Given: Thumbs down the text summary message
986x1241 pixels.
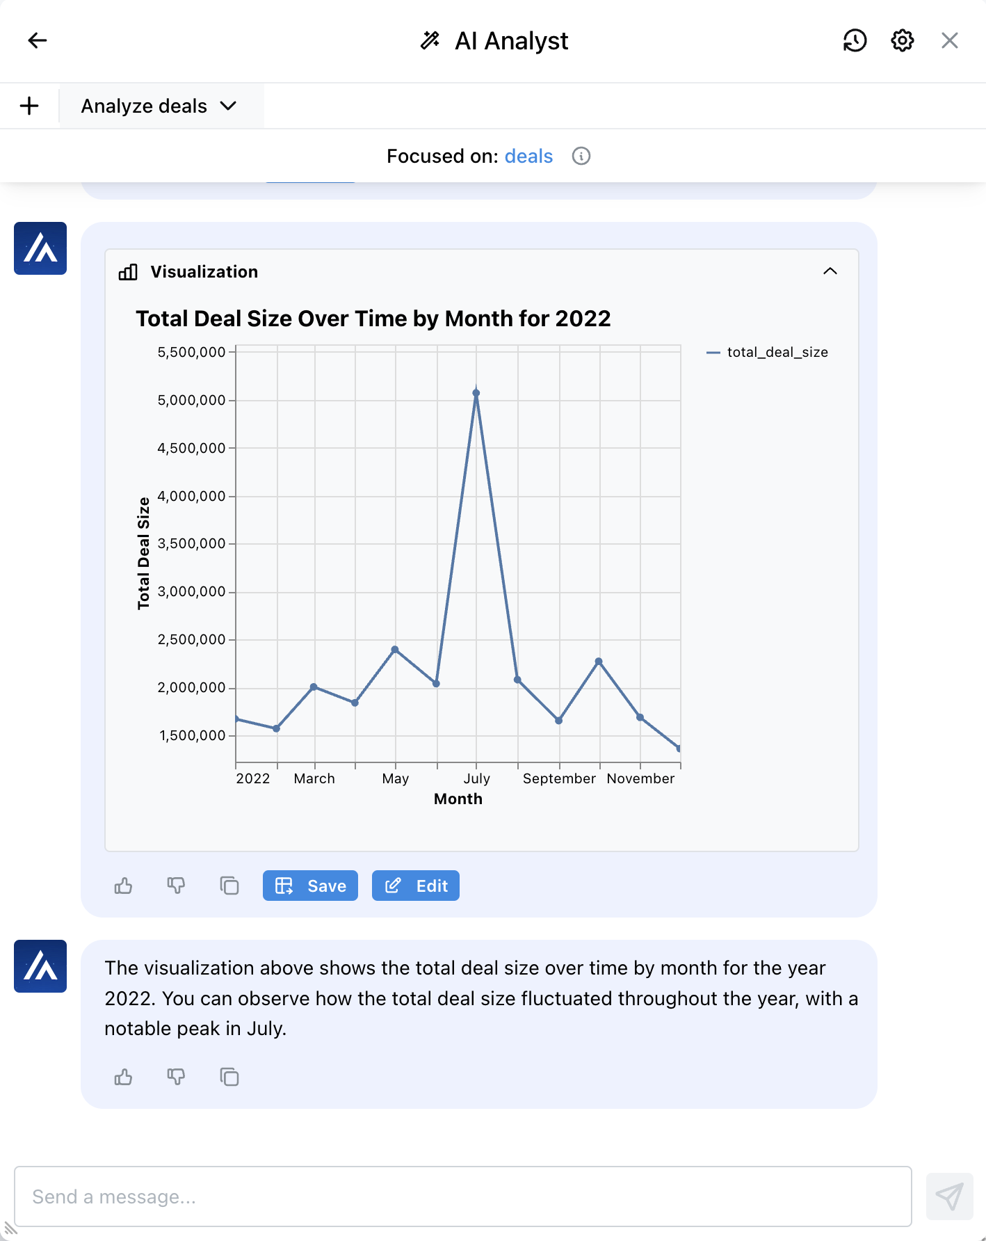Looking at the screenshot, I should click(176, 1077).
